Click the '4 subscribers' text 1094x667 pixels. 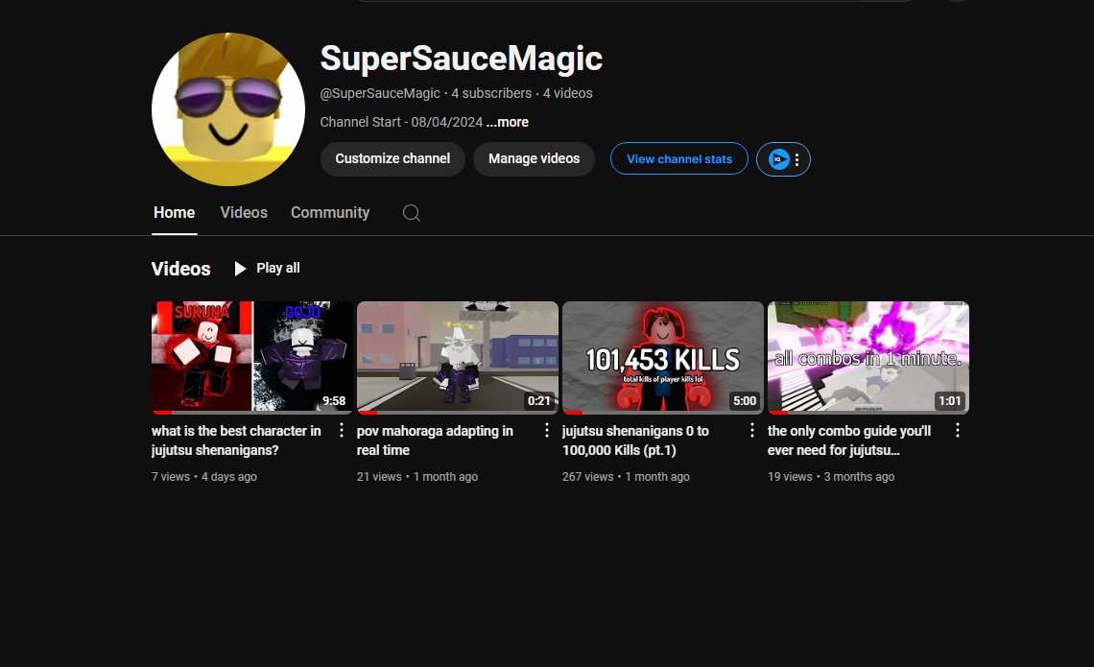[491, 93]
